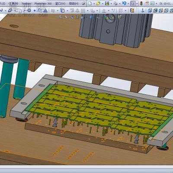The image size is (173, 173).
Task: Select the gray pneumatic cylinder body
Action: pyautogui.click(x=115, y=30)
